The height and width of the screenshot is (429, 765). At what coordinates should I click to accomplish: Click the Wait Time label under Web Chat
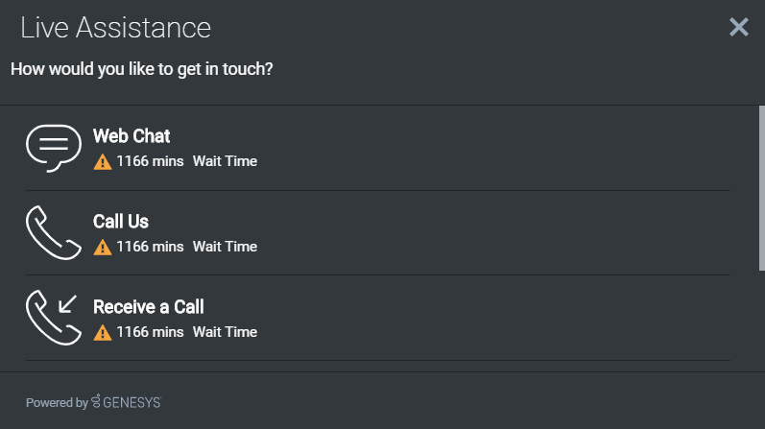(x=225, y=161)
